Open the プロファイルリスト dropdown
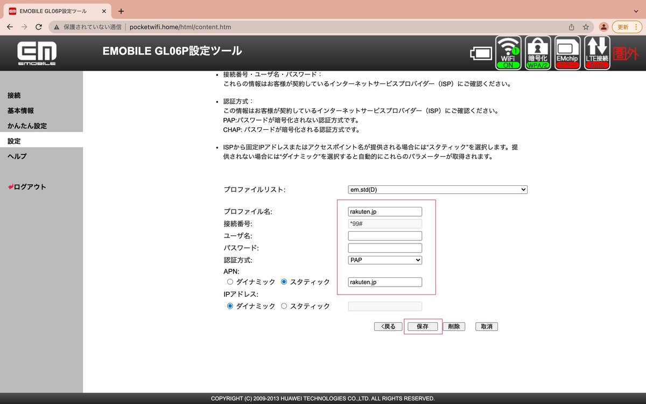 438,190
